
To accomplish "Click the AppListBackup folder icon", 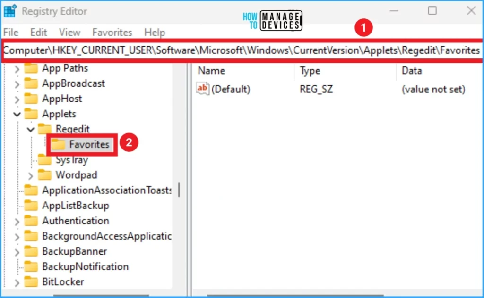I will [31, 205].
